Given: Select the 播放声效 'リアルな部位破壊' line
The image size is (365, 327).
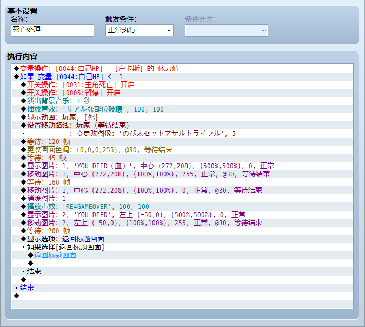Looking at the screenshot, I should click(x=182, y=109).
